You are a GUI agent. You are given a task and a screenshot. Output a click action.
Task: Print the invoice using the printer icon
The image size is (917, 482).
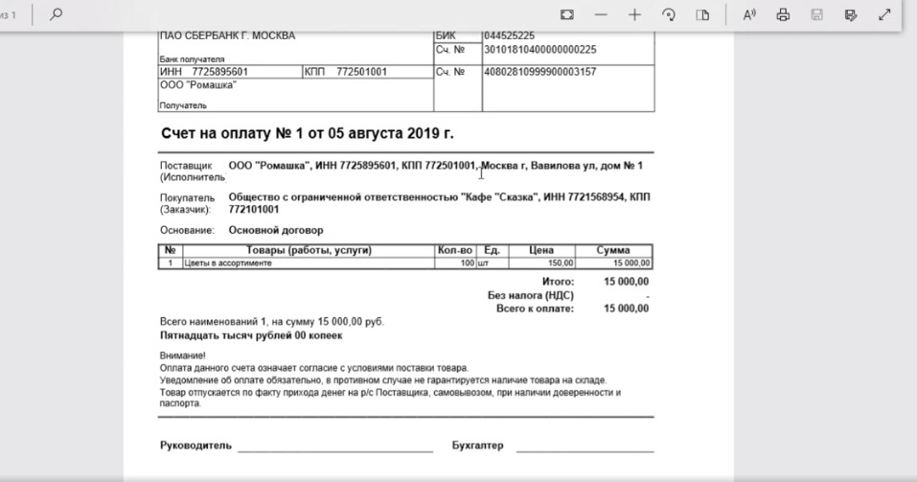click(x=783, y=14)
